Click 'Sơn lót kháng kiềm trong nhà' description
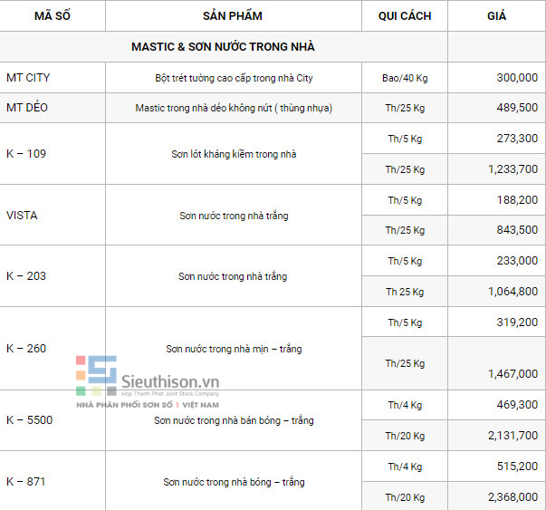Image resolution: width=546 pixels, height=510 pixels. click(x=234, y=154)
